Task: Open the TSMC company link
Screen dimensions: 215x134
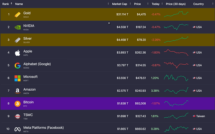Action: click(x=28, y=115)
